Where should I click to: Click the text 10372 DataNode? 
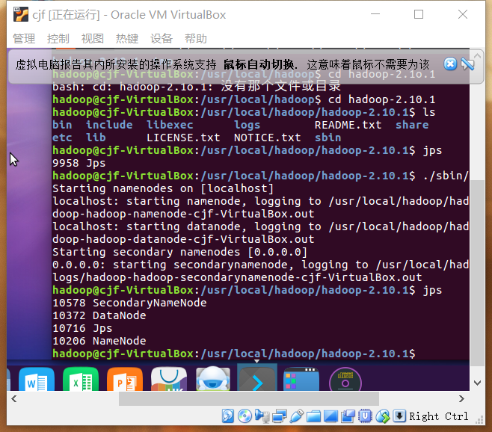(99, 315)
